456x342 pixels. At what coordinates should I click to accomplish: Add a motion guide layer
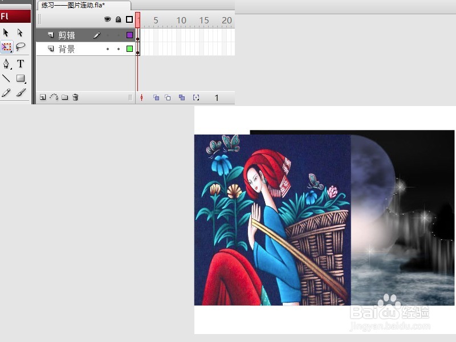(54, 97)
